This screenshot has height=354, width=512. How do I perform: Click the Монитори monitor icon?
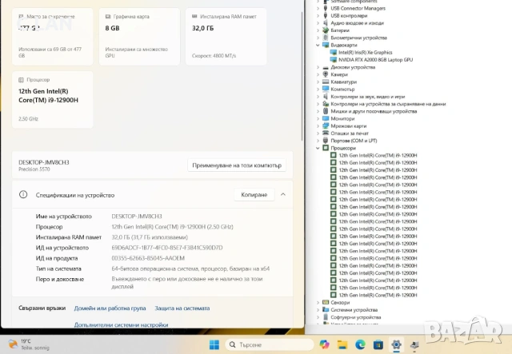click(x=326, y=118)
